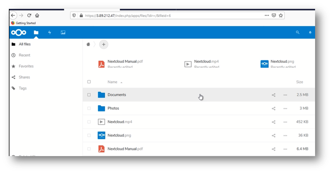
Task: Open Nextcloud.png in the file list
Action: 119,135
